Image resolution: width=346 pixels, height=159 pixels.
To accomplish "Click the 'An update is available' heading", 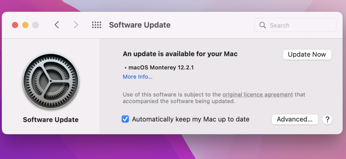I will [180, 54].
